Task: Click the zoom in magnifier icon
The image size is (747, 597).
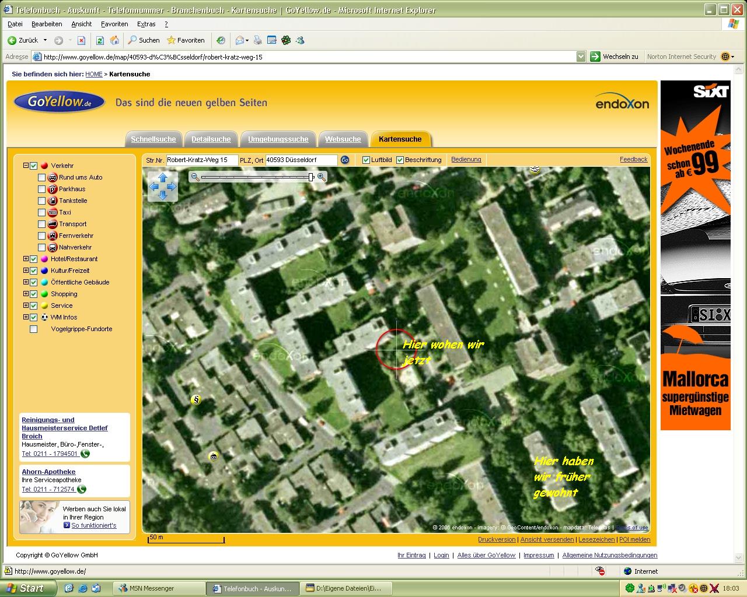Action: (x=321, y=177)
